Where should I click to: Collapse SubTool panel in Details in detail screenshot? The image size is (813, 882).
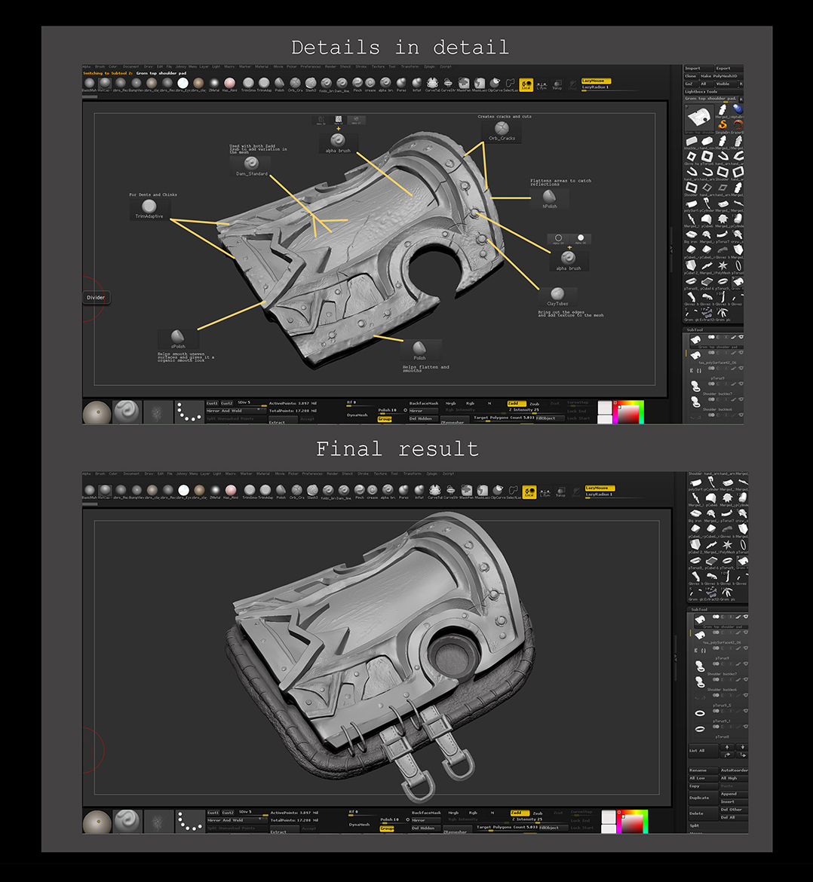(x=695, y=329)
